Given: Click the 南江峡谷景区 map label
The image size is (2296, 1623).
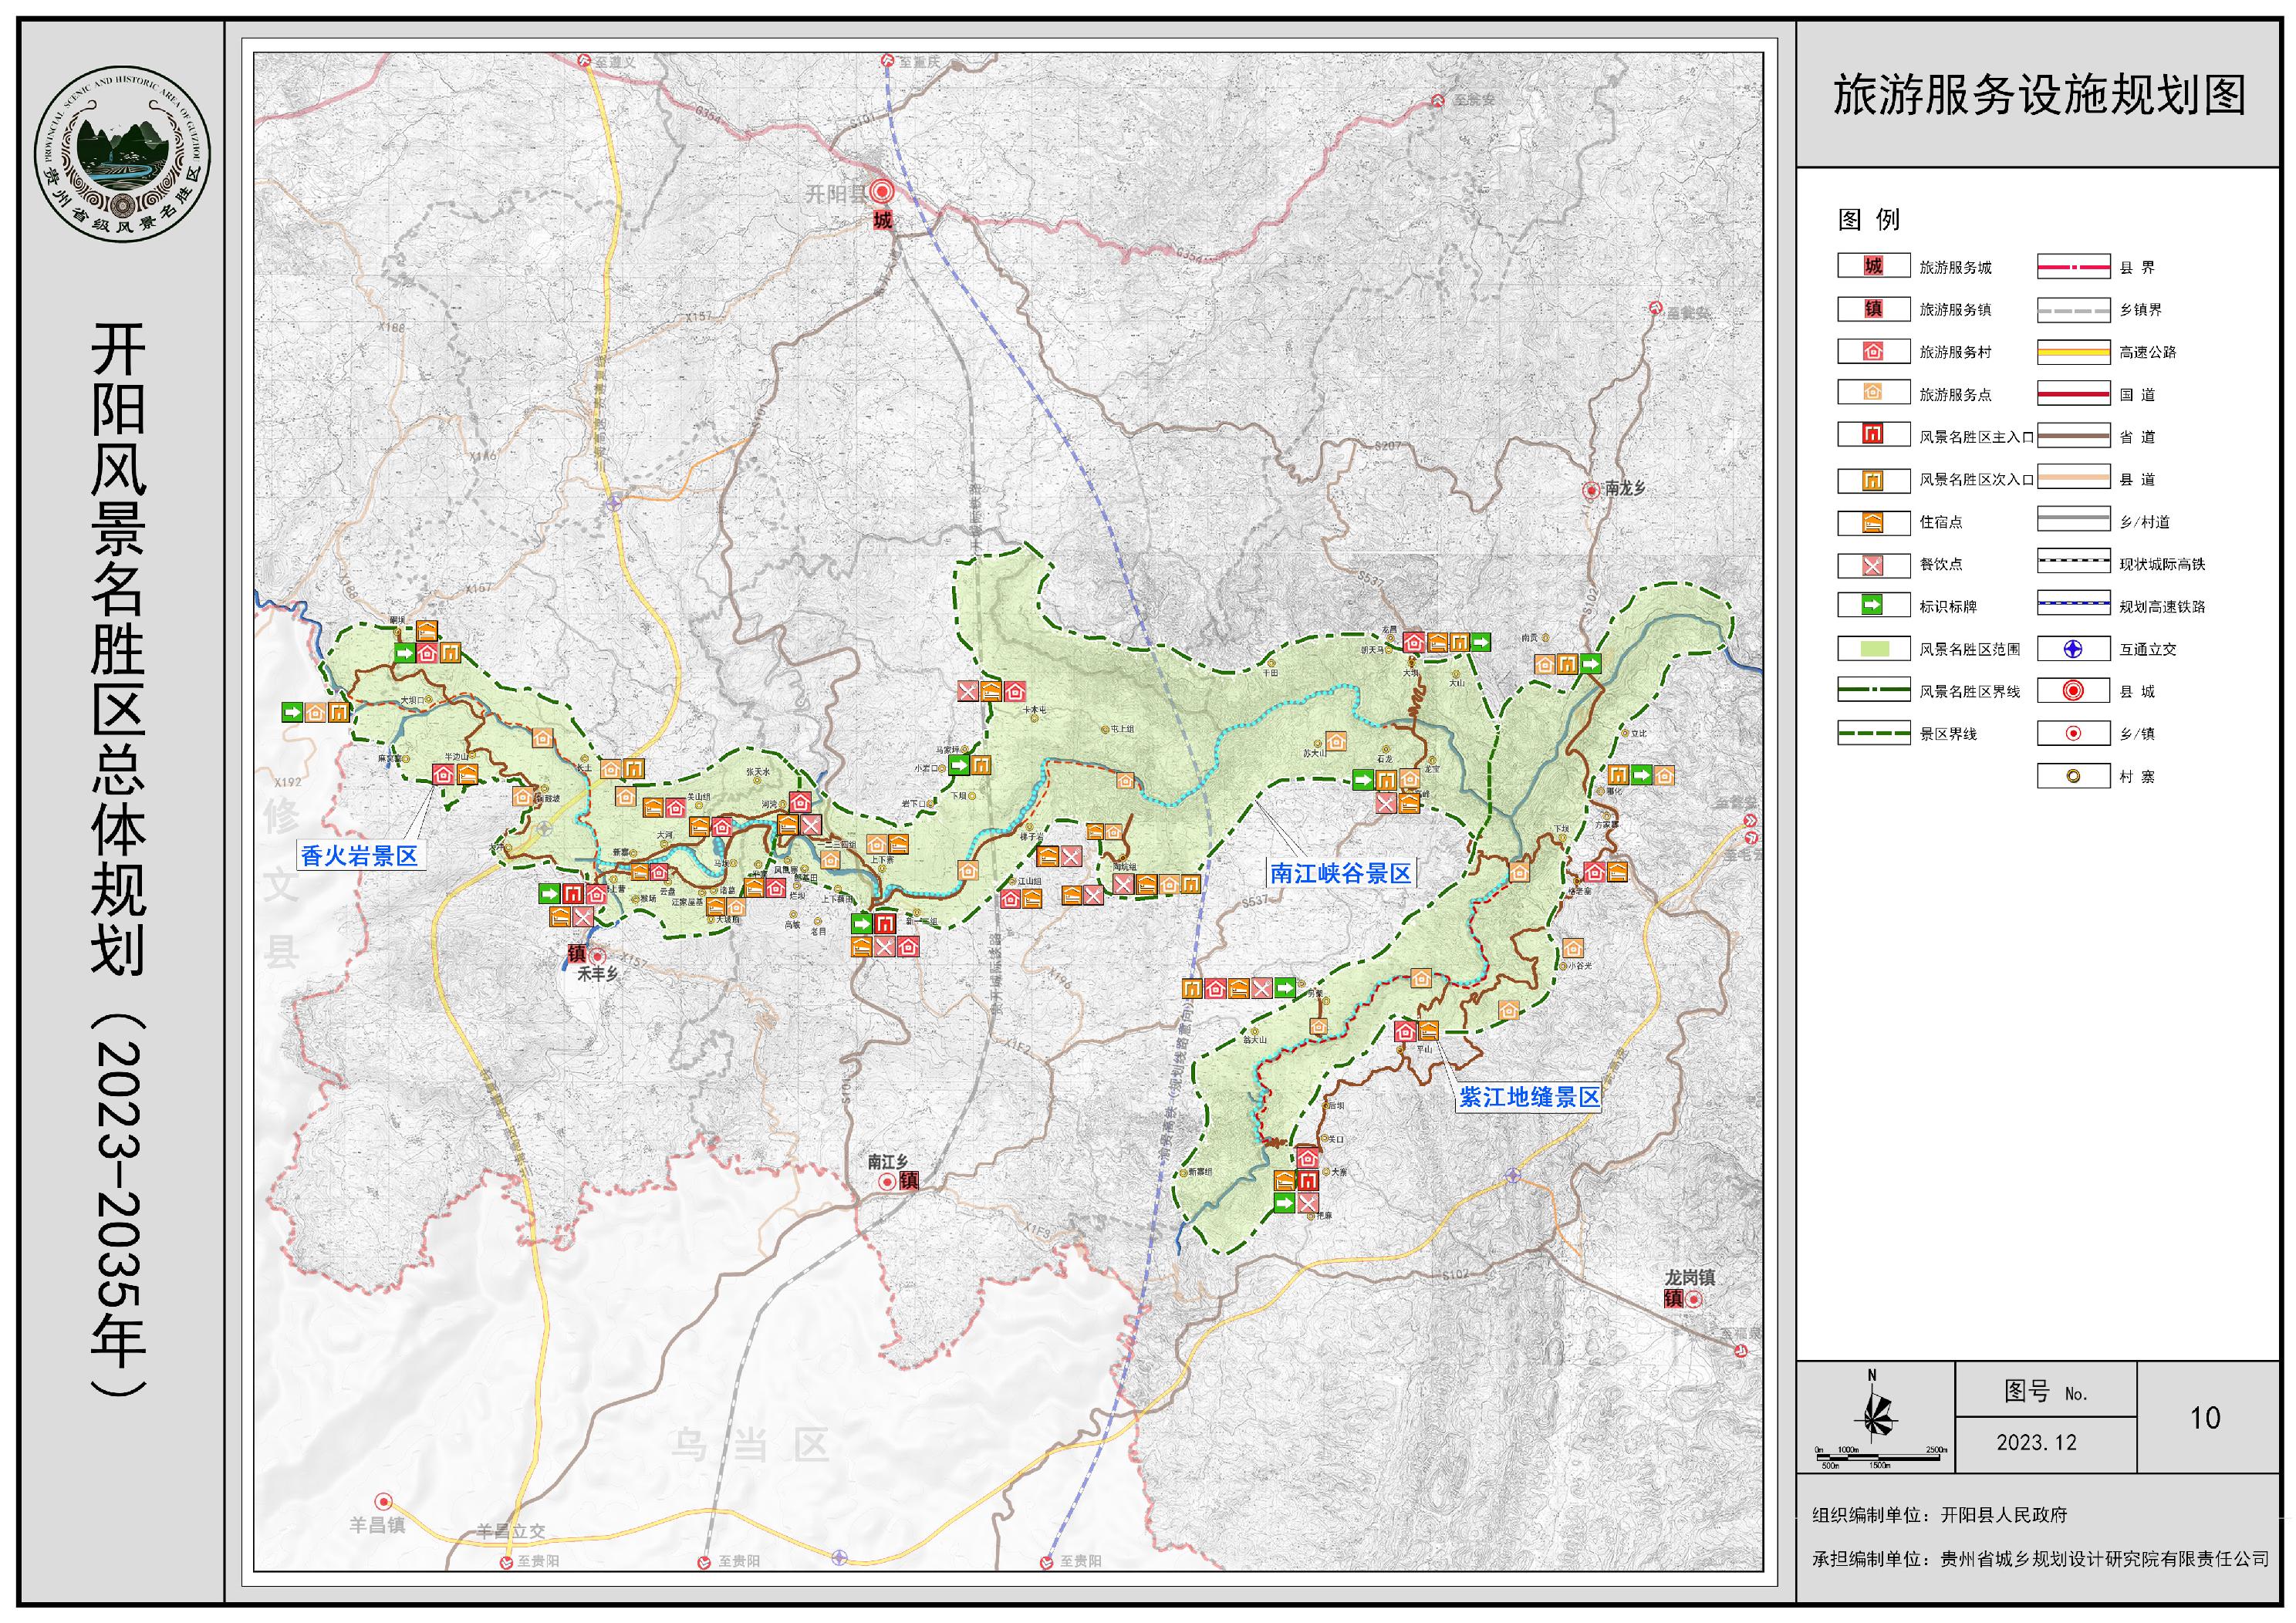Looking at the screenshot, I should [x=1340, y=874].
